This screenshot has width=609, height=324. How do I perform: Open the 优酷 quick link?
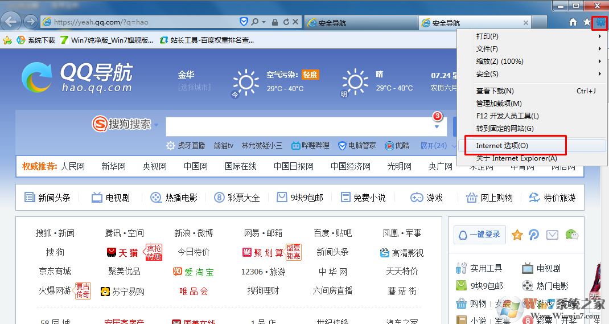coord(397,145)
